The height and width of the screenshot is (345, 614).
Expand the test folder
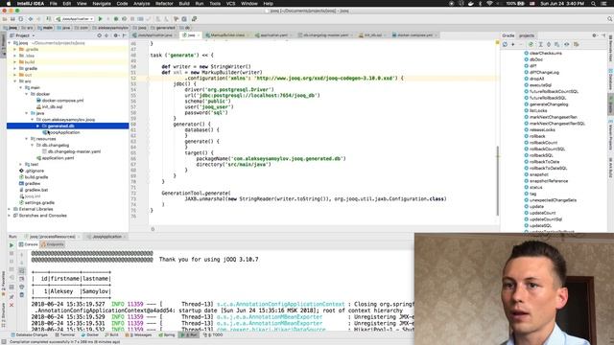click(21, 164)
